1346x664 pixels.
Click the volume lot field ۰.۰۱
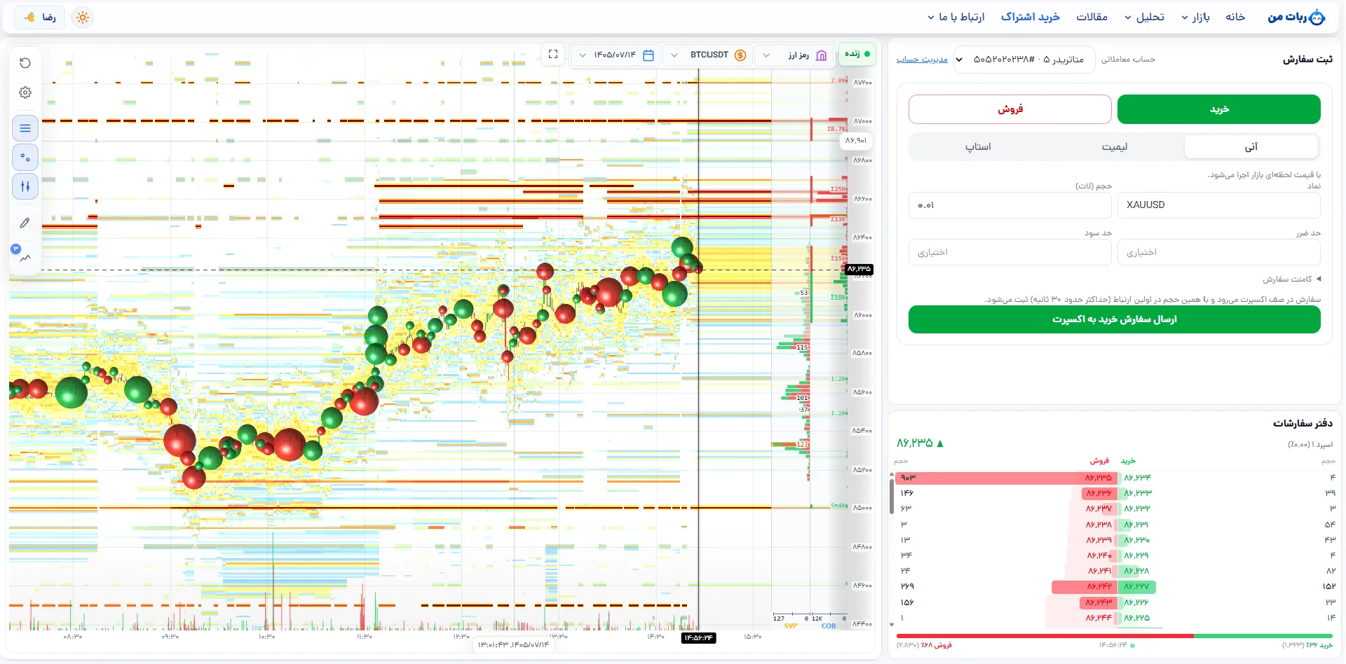tap(1010, 205)
